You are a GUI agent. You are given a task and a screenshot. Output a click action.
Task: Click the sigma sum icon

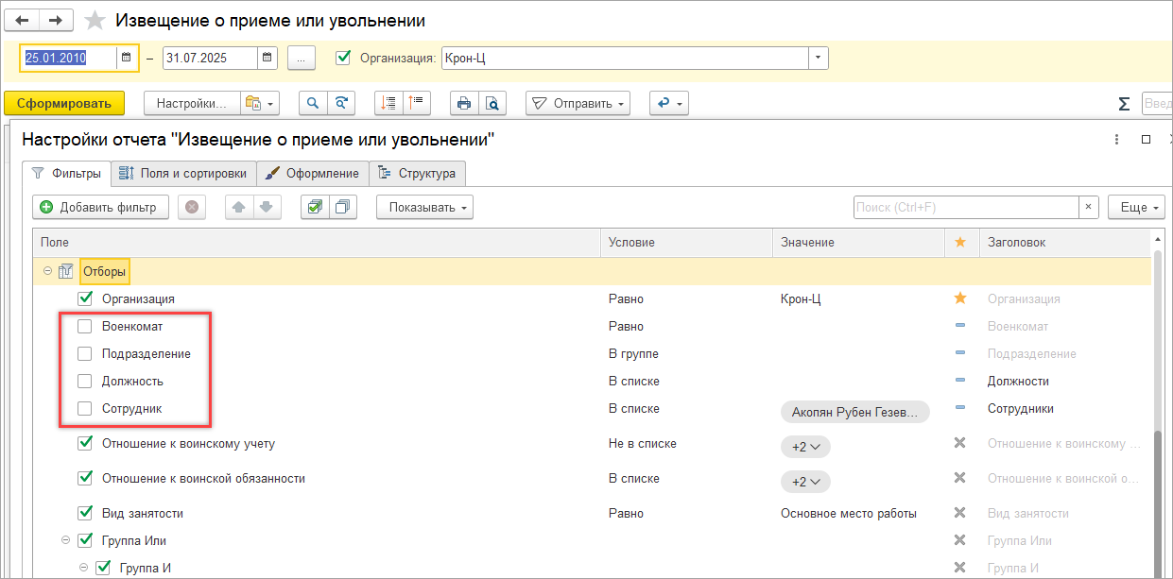tap(1124, 103)
